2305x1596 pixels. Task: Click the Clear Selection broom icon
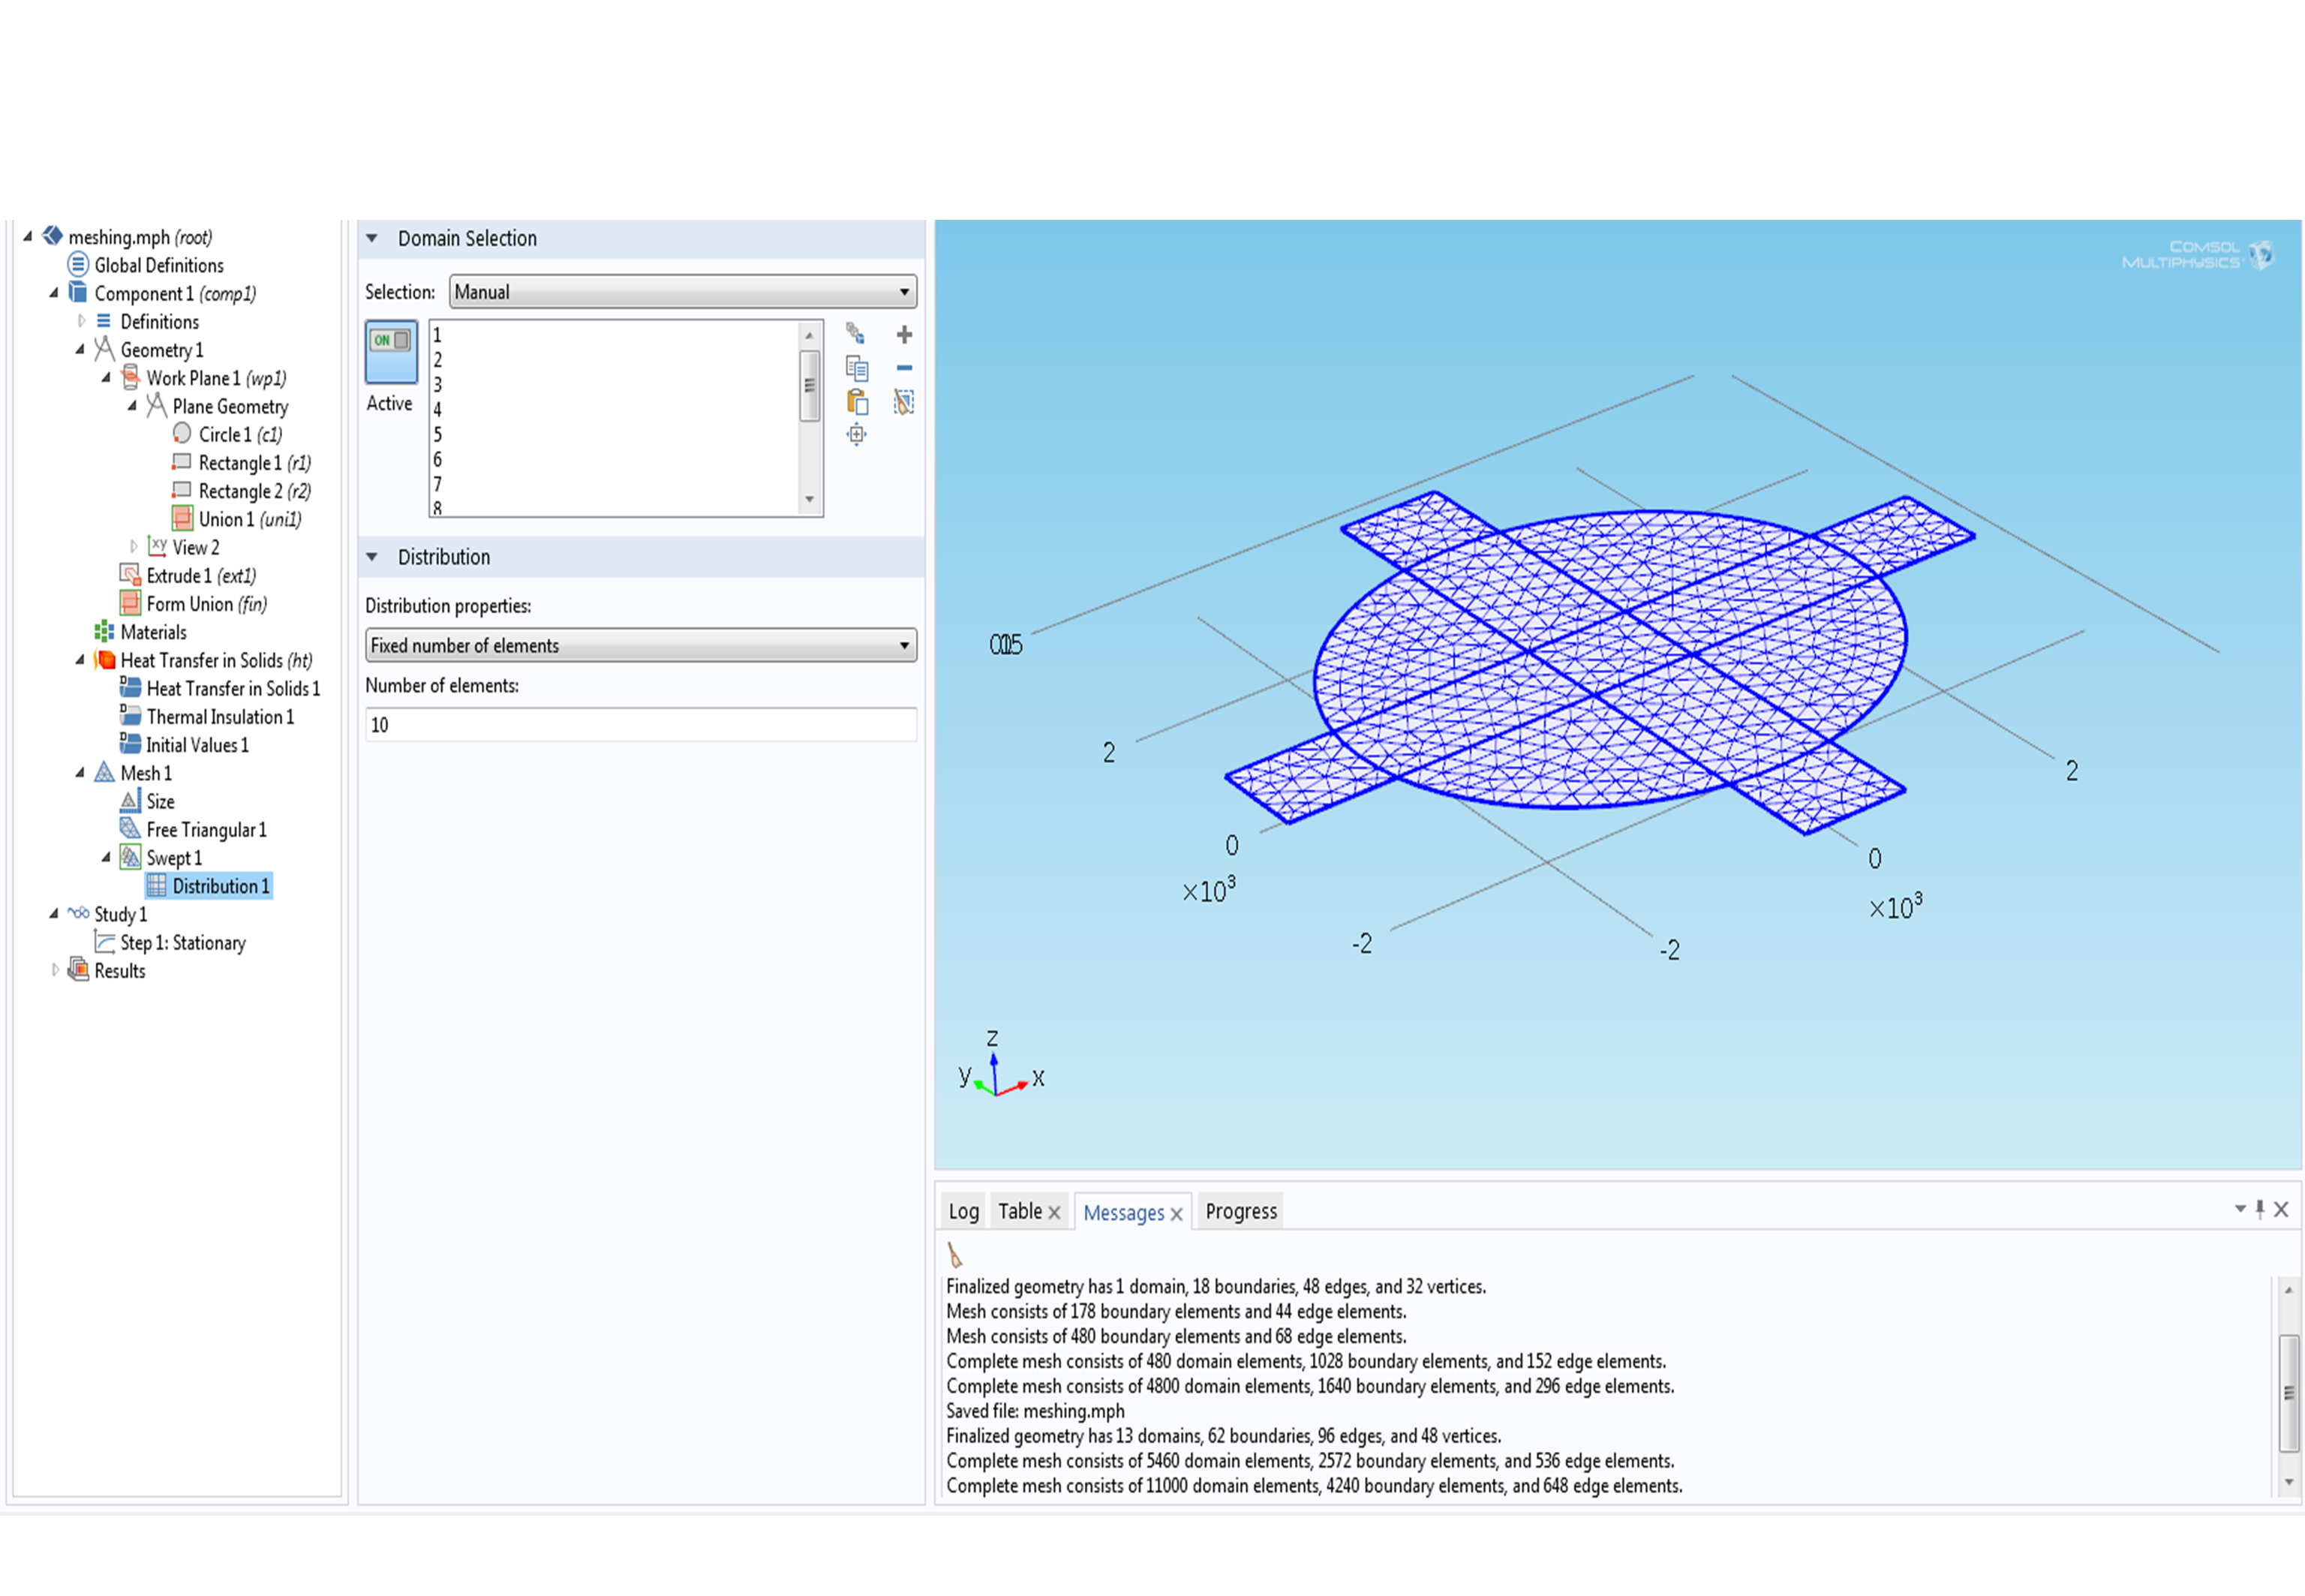tap(904, 402)
